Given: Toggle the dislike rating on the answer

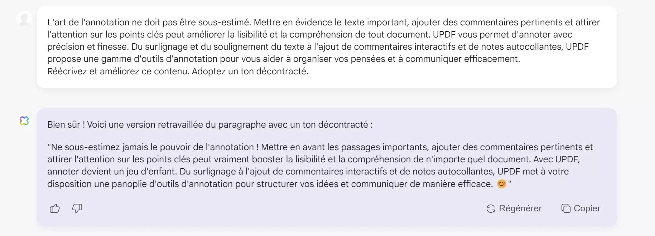Looking at the screenshot, I should pyautogui.click(x=77, y=208).
